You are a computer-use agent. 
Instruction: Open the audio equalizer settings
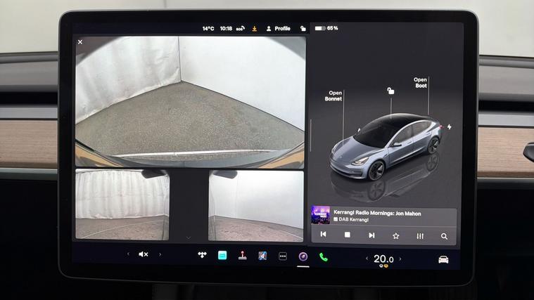pyautogui.click(x=420, y=236)
